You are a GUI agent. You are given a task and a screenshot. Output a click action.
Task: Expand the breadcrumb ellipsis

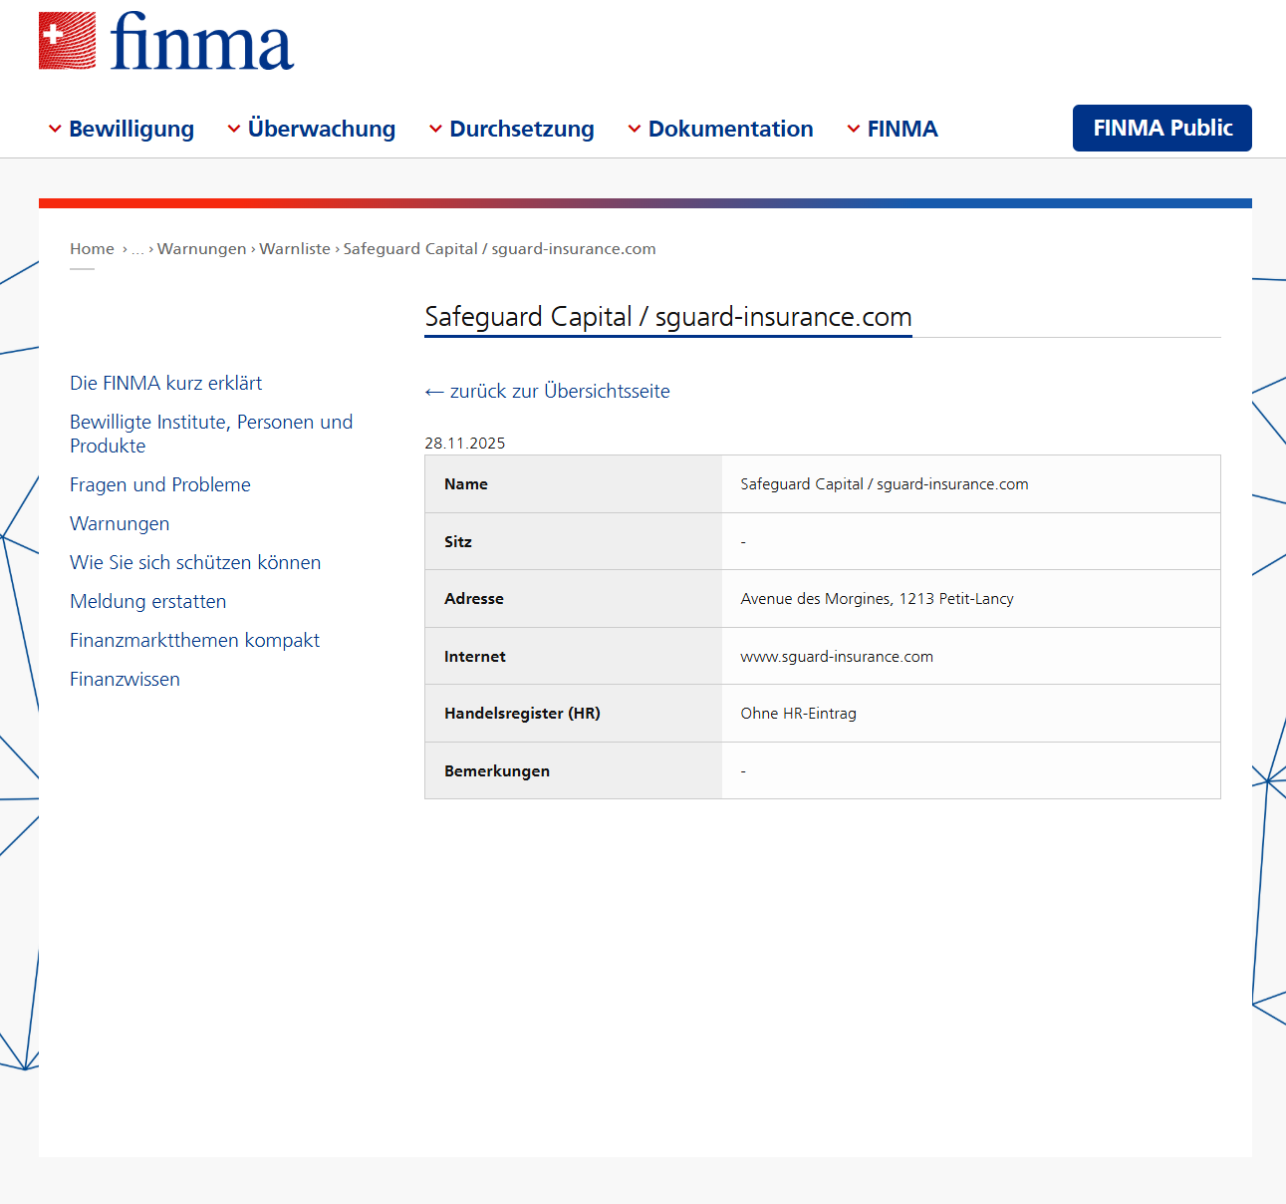point(137,249)
